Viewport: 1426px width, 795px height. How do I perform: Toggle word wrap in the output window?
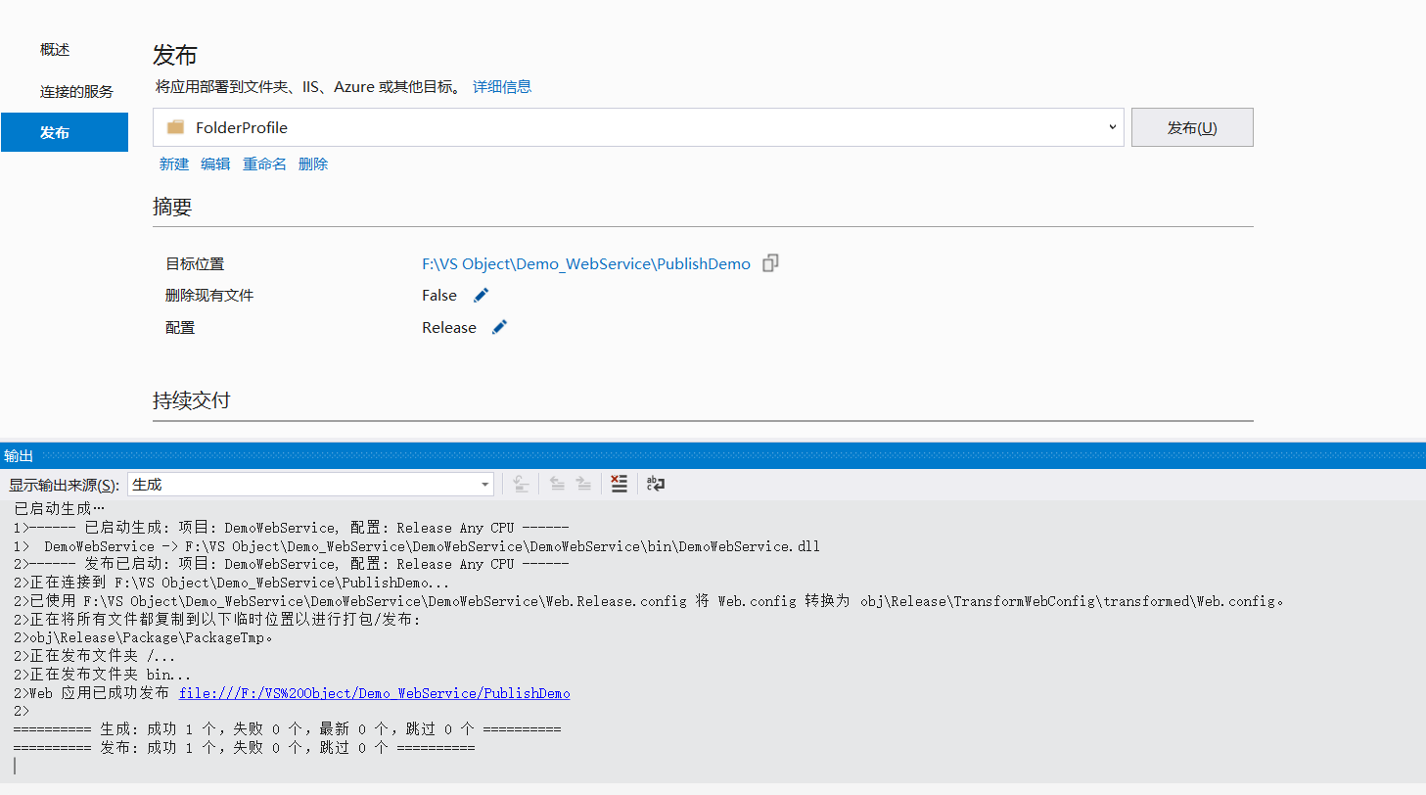point(654,483)
